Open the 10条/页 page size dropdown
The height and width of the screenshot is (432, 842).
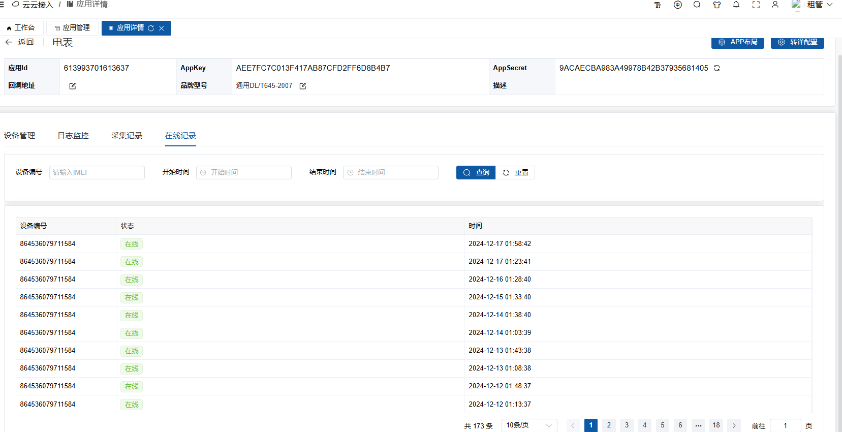coord(529,425)
